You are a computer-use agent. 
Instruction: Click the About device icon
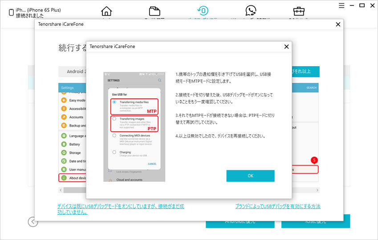64,178
